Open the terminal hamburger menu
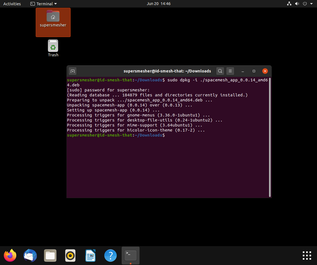Screen dimensions: 317x265 (x=230, y=71)
